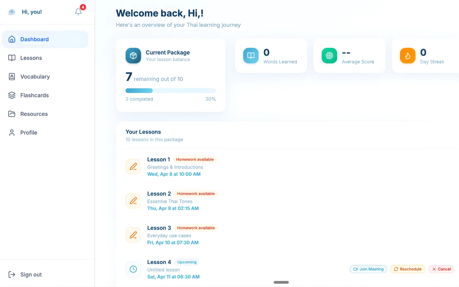Click the Average Score target icon
The width and height of the screenshot is (459, 287).
329,55
